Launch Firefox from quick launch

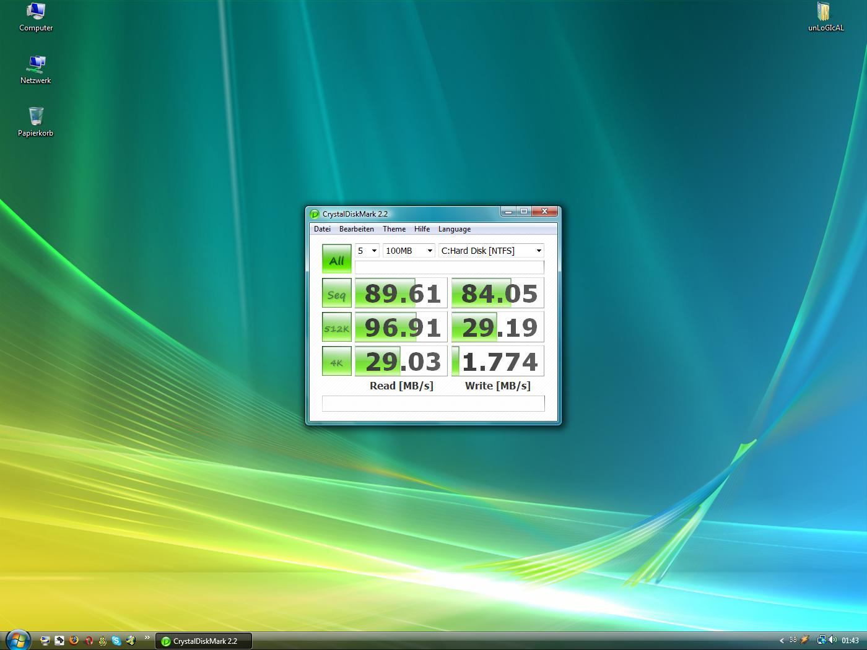click(x=74, y=641)
